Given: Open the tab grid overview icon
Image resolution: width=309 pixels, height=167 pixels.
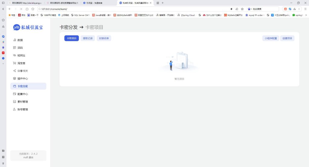Looking at the screenshot, I should (x=158, y=3).
